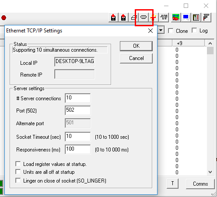Click the +9 column header

point(189,43)
